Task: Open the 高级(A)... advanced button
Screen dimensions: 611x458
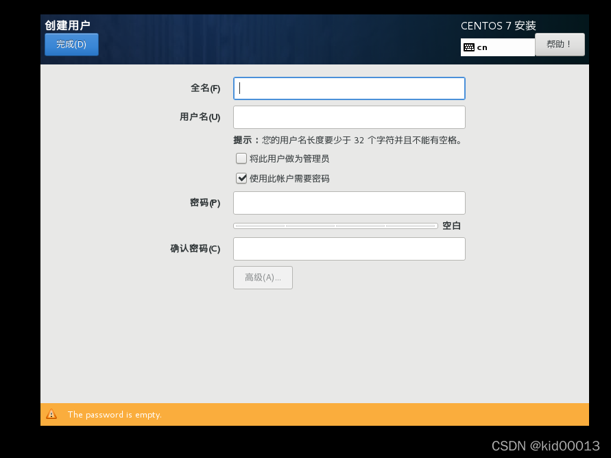Action: (263, 278)
